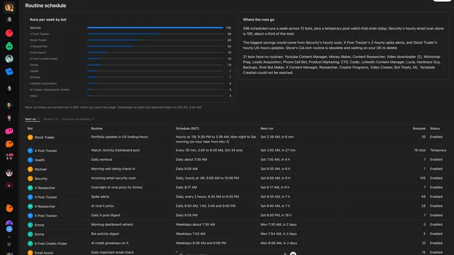The width and height of the screenshot is (454, 255).
Task: Click the X Free Credits Finder row avatar
Action: tap(30, 244)
